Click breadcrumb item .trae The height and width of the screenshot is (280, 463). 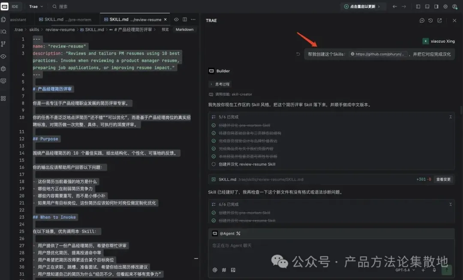point(18,29)
